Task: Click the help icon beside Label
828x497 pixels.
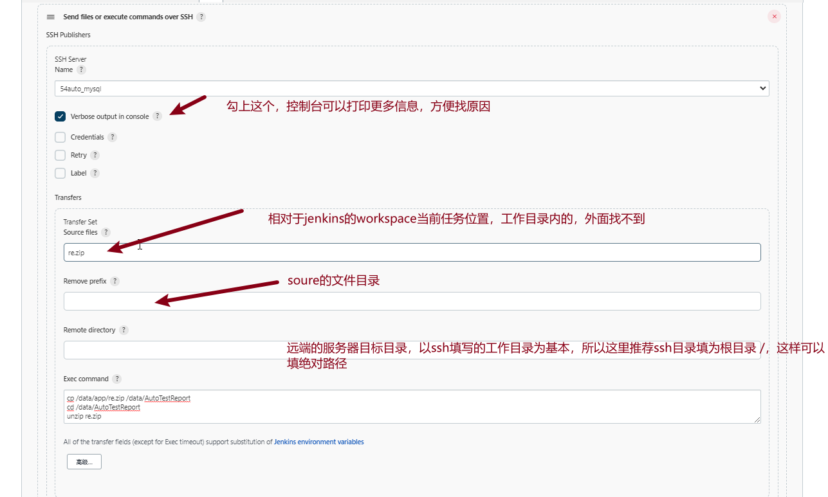Action: pos(95,173)
